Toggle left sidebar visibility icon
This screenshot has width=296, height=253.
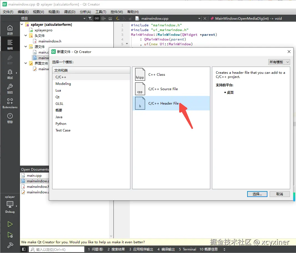coord(24,249)
